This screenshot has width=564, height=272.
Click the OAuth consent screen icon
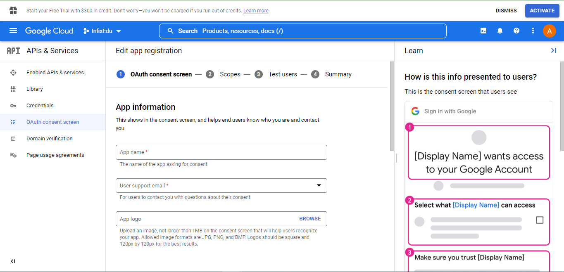point(13,122)
